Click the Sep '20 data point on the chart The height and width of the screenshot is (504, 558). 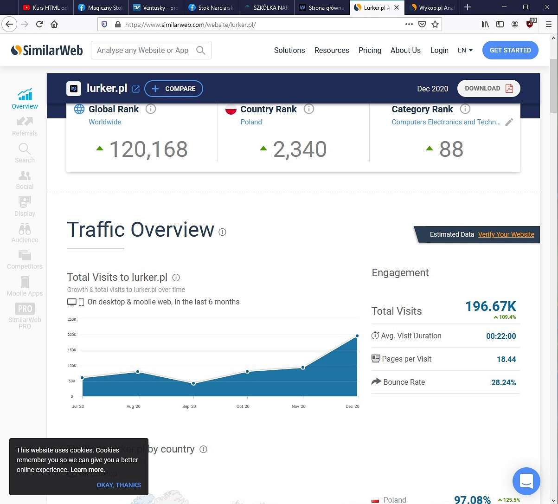tap(193, 383)
